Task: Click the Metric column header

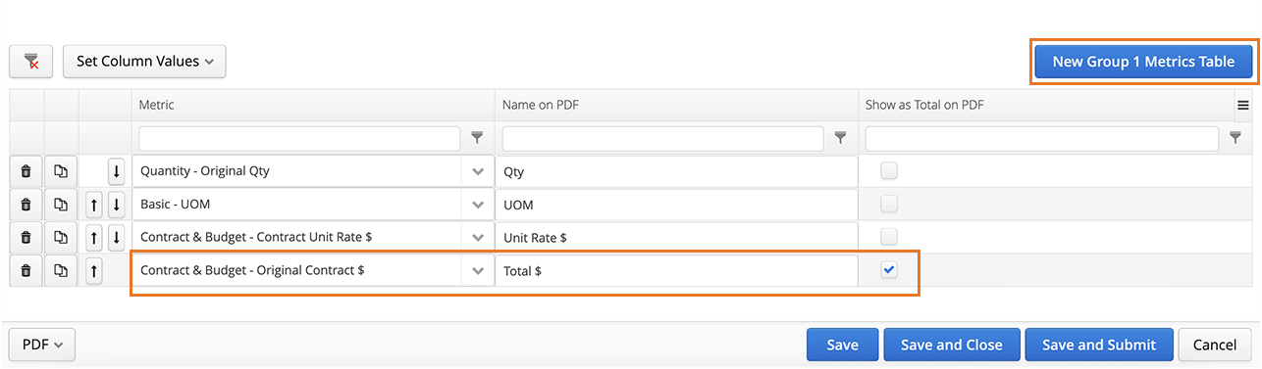Action: [312, 105]
